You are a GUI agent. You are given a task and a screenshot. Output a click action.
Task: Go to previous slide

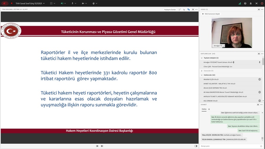click(x=97, y=146)
